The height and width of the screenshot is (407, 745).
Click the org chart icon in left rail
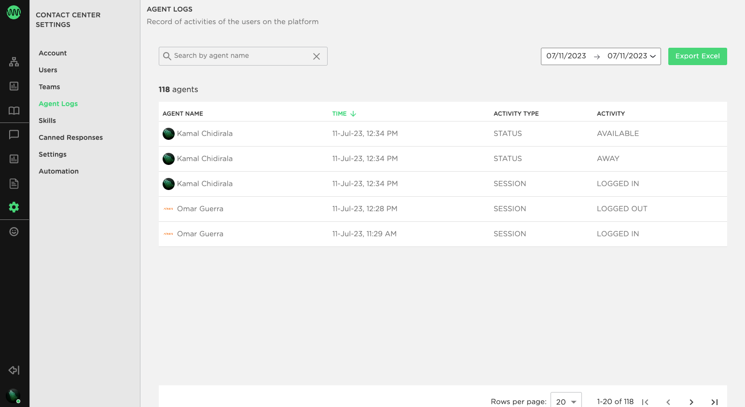tap(14, 62)
